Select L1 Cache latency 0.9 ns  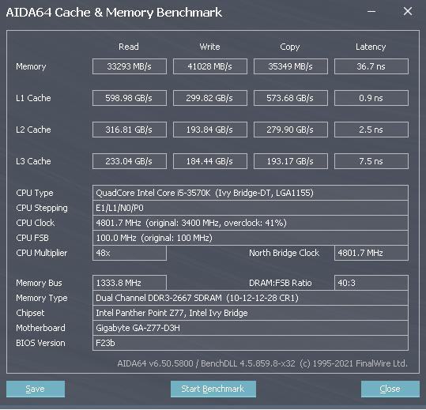tap(371, 98)
